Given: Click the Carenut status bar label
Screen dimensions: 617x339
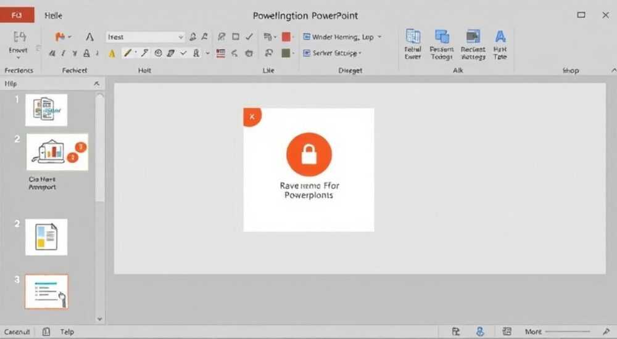Looking at the screenshot, I should (17, 332).
